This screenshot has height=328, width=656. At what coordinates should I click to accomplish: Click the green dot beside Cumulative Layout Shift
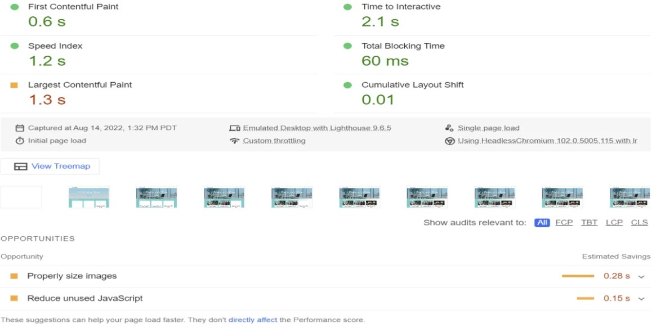[x=347, y=86]
